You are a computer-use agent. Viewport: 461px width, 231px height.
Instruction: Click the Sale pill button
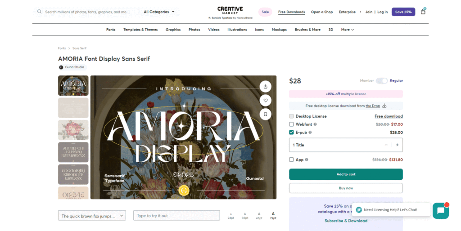click(265, 12)
